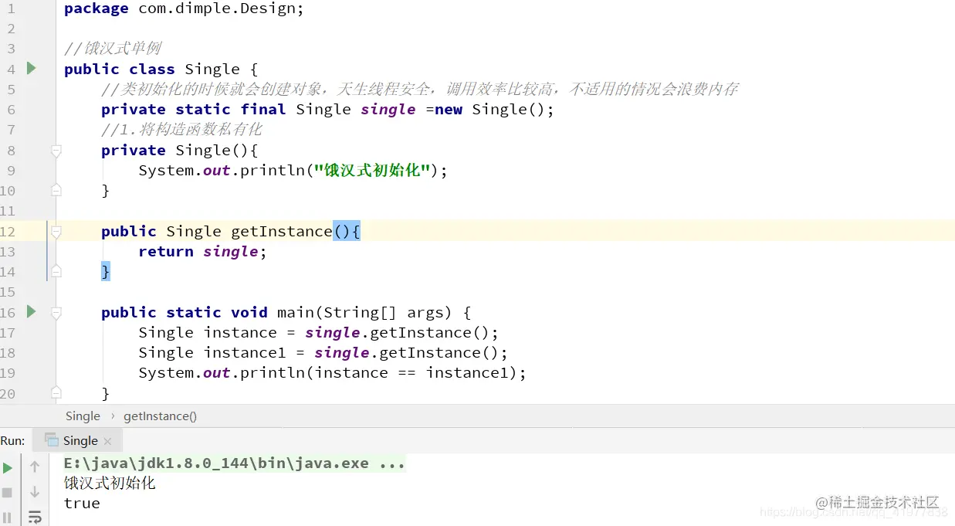Click fold end marker at main closing brace
Image resolution: width=955 pixels, height=526 pixels.
[56, 393]
